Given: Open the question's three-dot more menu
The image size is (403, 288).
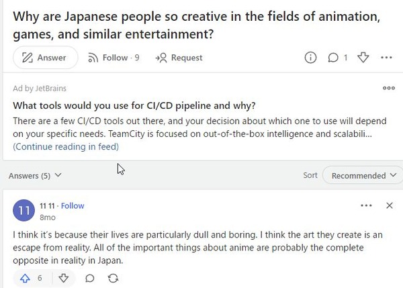Looking at the screenshot, I should pos(386,58).
